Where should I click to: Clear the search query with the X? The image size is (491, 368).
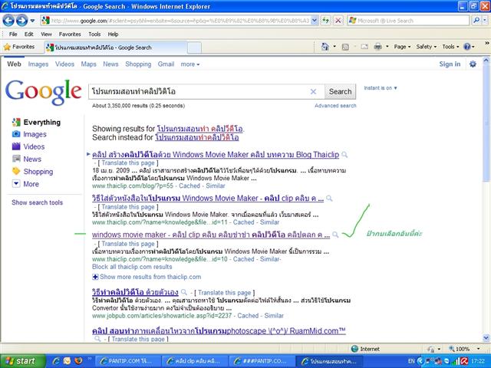coord(313,92)
